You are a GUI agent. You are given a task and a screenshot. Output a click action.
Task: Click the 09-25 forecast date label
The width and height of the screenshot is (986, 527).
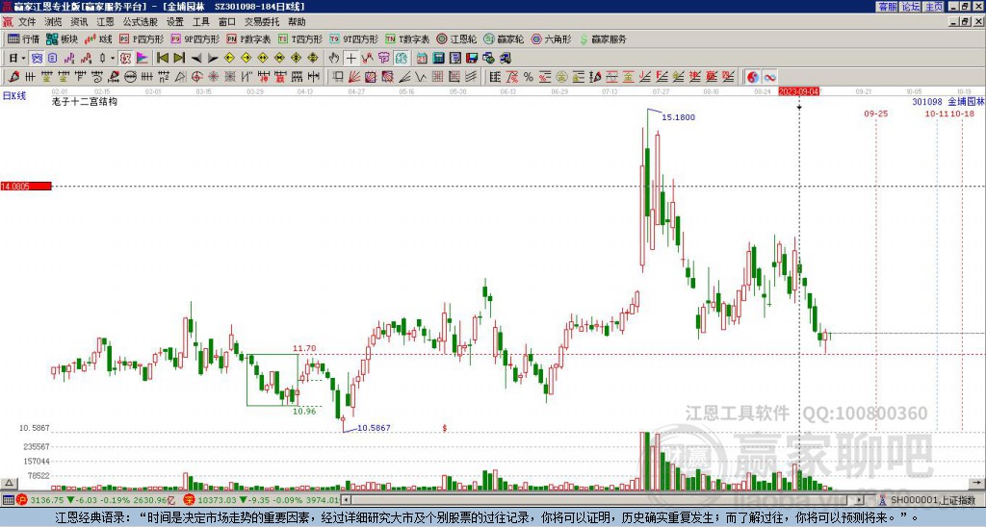[x=876, y=113]
